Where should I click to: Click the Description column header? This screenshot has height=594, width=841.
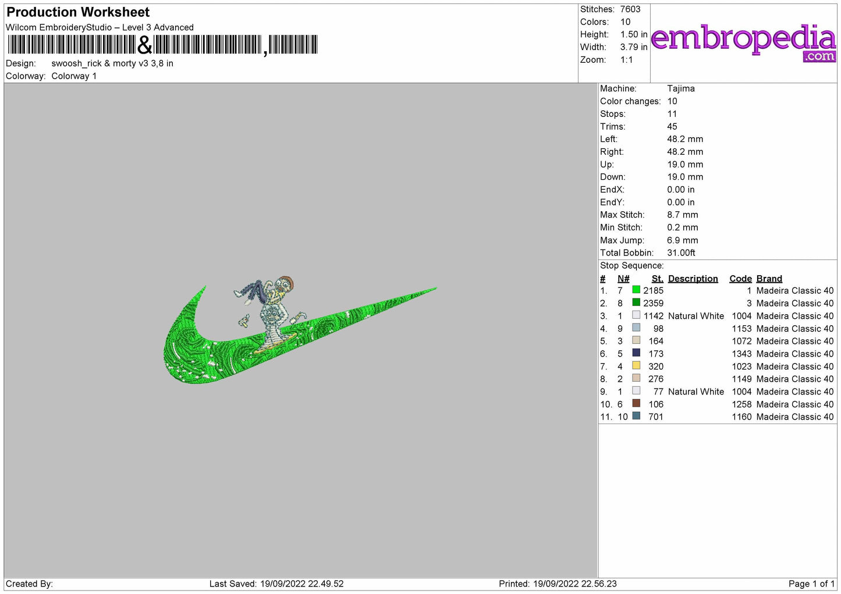click(x=693, y=279)
